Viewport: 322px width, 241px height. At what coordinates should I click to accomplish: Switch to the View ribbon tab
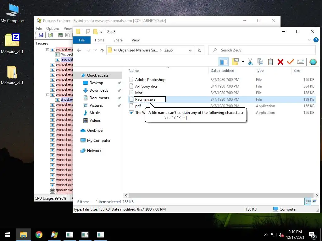coord(136,40)
